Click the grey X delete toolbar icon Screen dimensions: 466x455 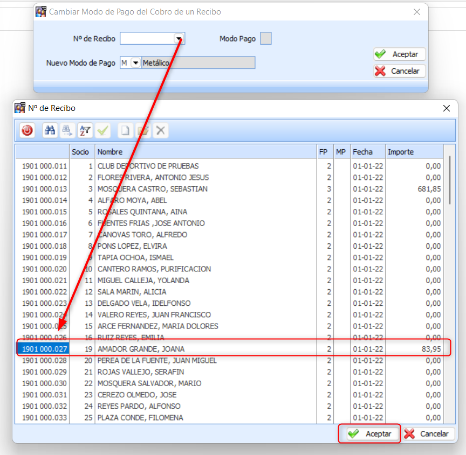[160, 130]
